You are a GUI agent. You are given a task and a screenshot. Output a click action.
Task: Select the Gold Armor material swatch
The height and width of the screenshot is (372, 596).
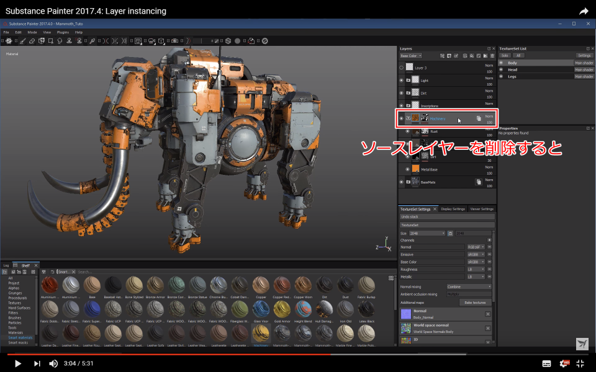pos(282,310)
